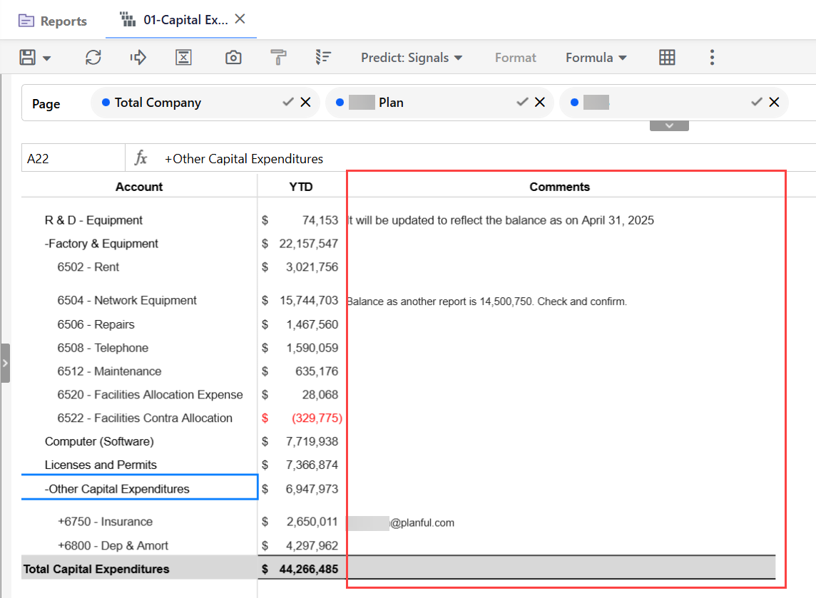Confirm the Plan selection checkmark

click(522, 102)
